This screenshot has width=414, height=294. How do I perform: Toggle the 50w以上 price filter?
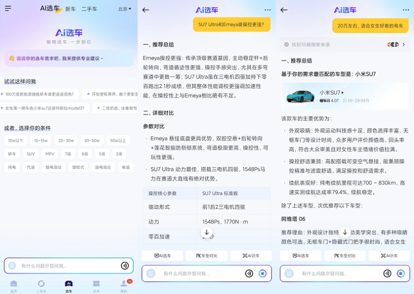click(x=118, y=140)
